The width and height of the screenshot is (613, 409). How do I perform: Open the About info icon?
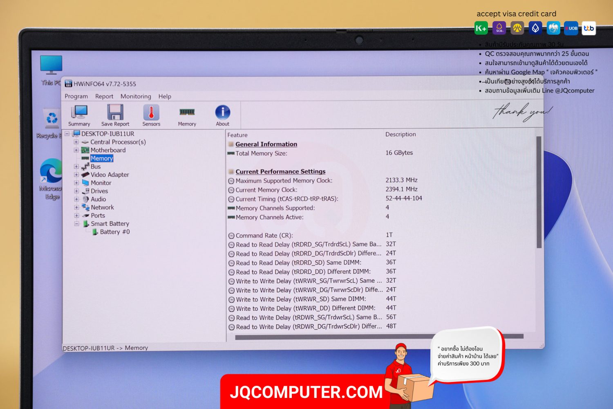point(223,112)
